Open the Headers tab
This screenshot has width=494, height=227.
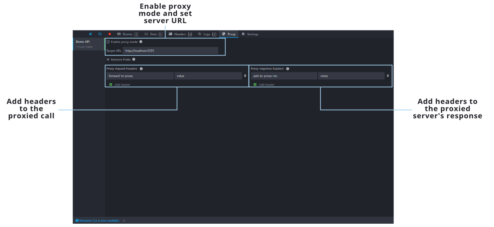pyautogui.click(x=180, y=34)
